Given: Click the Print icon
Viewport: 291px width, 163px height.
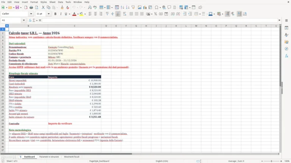Looking at the screenshot, I should pos(31,8).
